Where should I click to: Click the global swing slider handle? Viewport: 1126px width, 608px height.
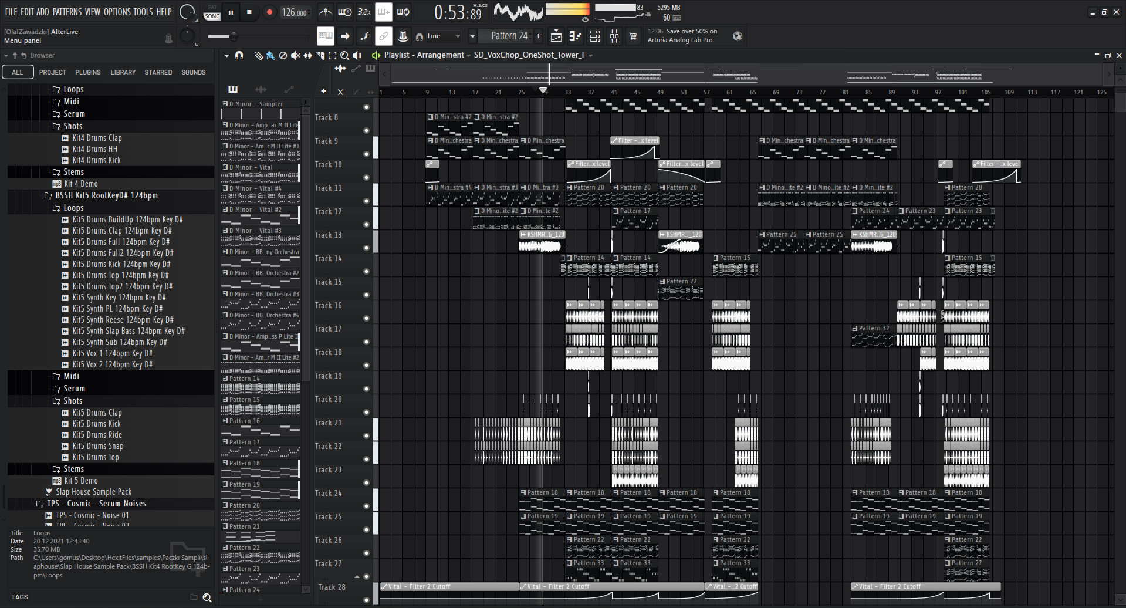(x=233, y=36)
